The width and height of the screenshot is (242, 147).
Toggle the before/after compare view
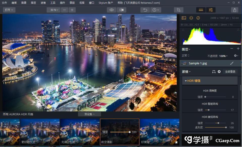pyautogui.click(x=122, y=10)
